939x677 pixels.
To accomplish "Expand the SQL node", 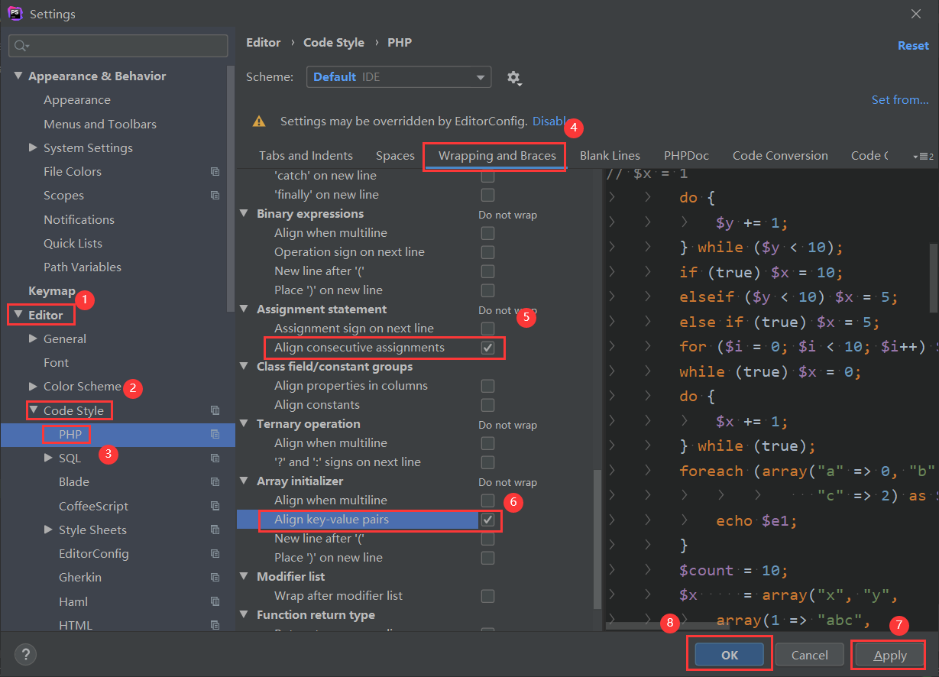I will click(48, 458).
